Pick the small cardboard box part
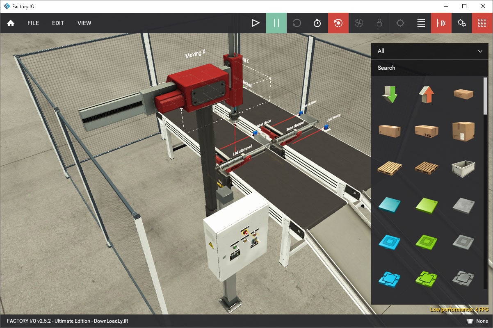The image size is (493, 328). 463,94
